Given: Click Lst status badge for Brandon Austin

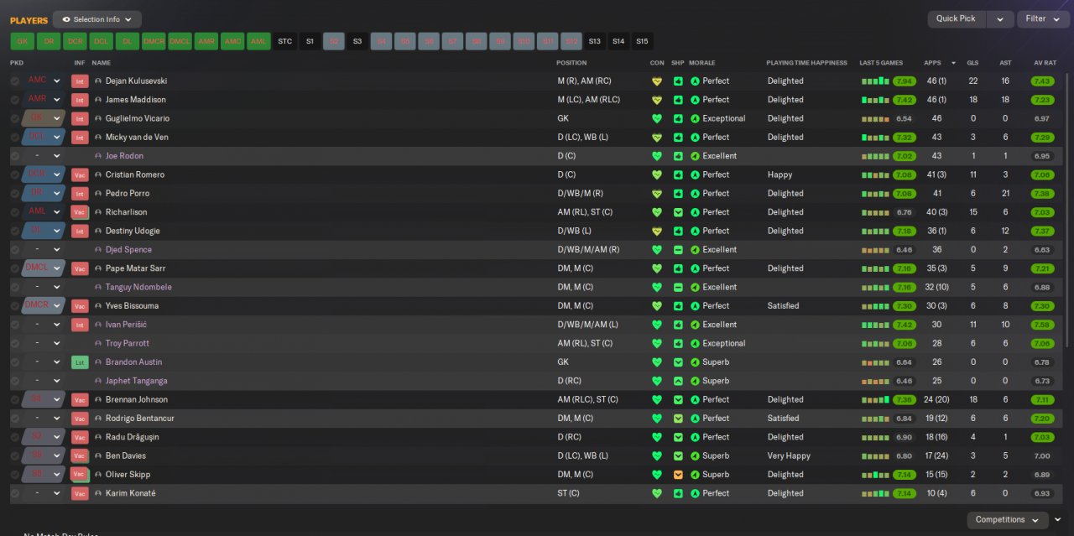Looking at the screenshot, I should tap(80, 362).
